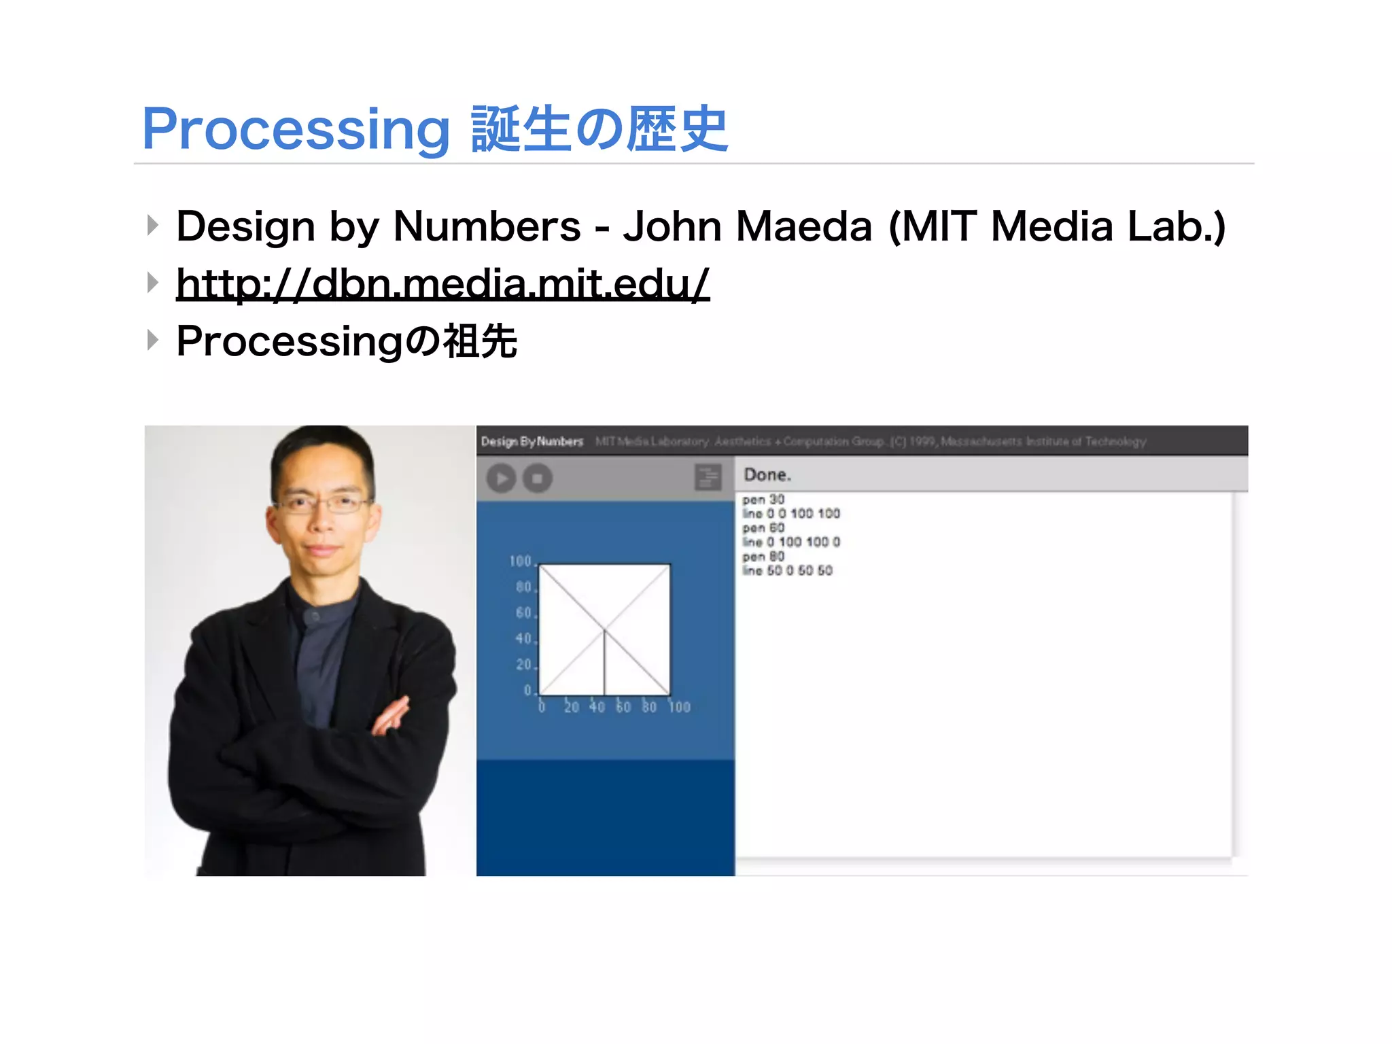Click the 'Done.' status text
This screenshot has width=1392, height=1044.
[767, 474]
